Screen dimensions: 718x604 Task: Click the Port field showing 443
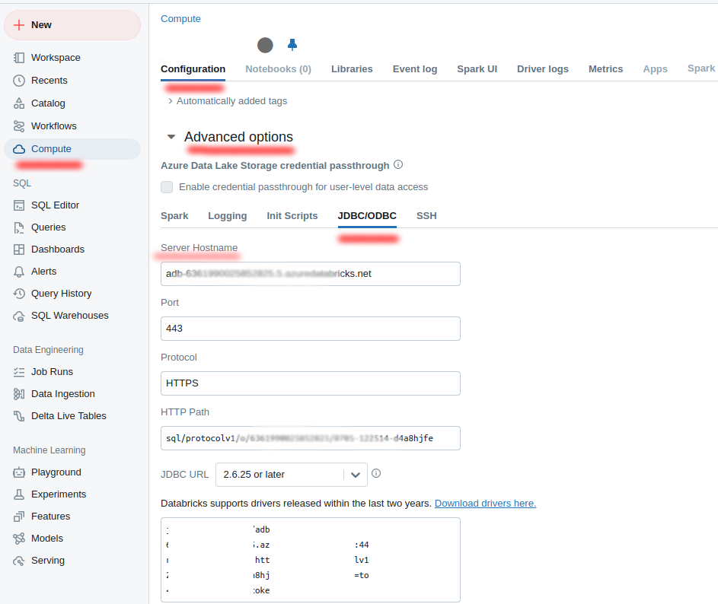point(311,329)
